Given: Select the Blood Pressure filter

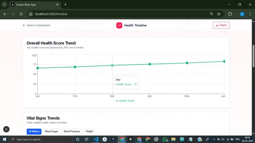Looking at the screenshot, I should tap(72, 131).
